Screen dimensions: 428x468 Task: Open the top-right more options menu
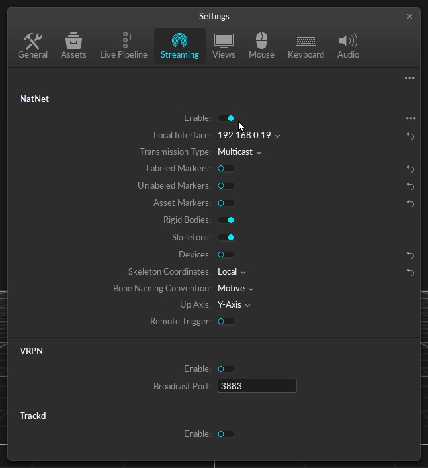(x=409, y=78)
